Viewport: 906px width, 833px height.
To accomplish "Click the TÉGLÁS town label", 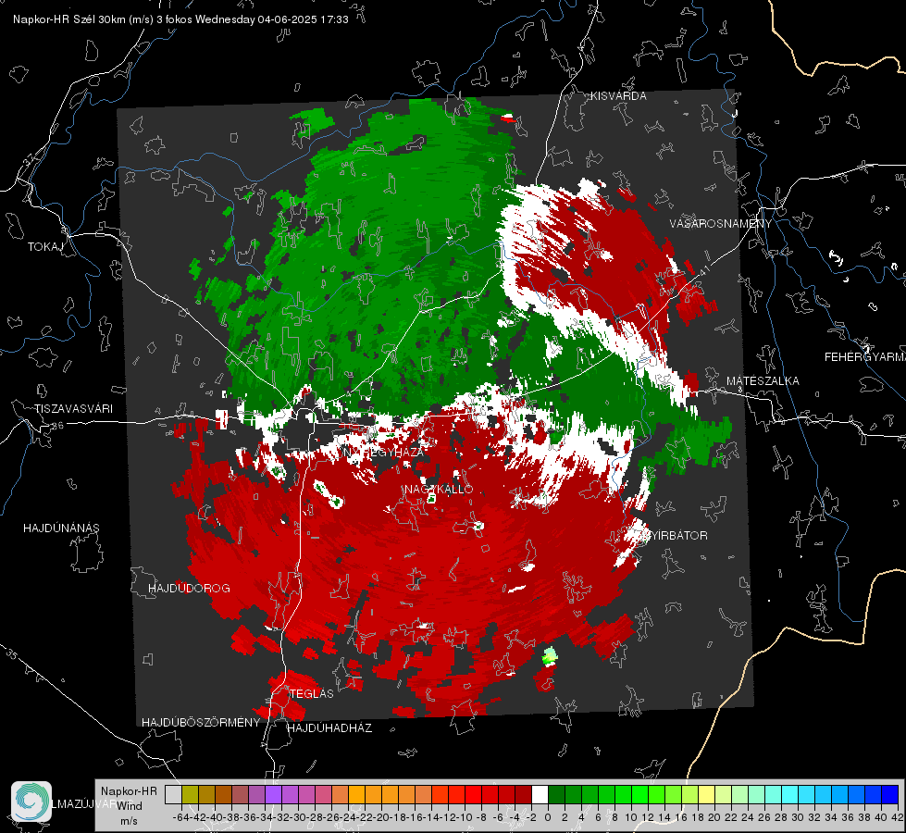I will coord(312,693).
